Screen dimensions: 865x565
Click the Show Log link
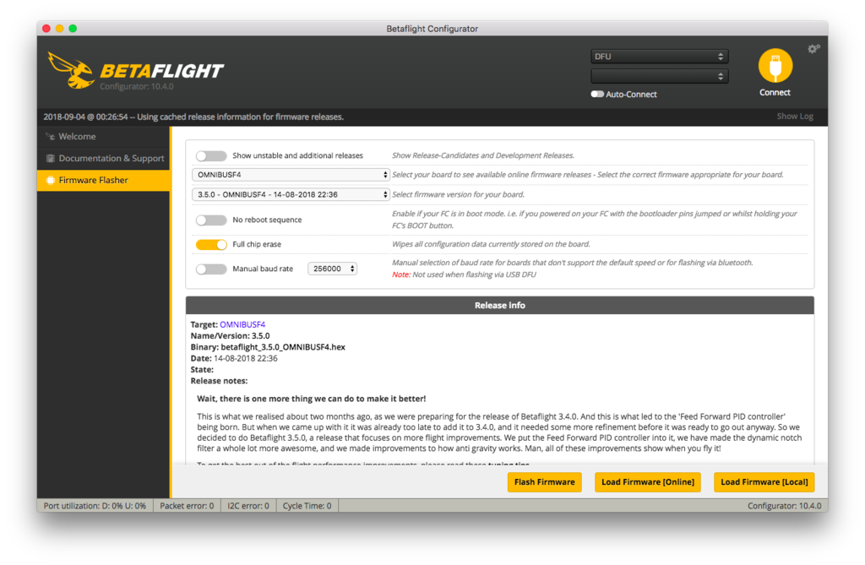(x=794, y=117)
